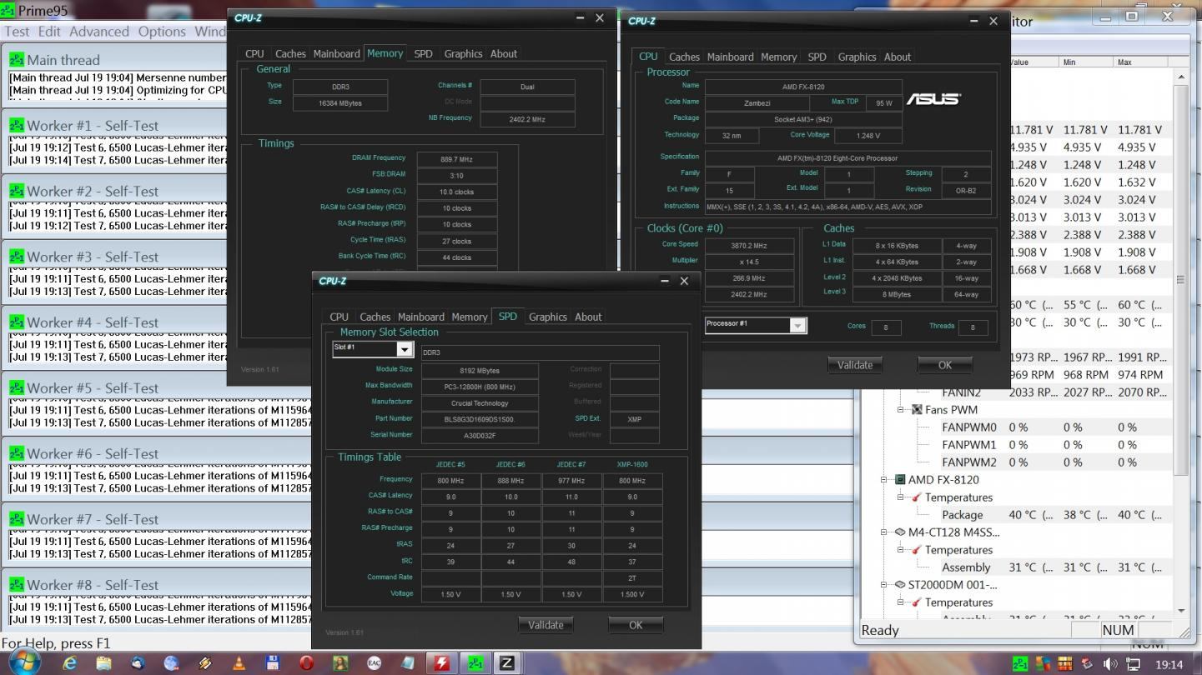Viewport: 1202px width, 675px height.
Task: Click thermometer icon under M4-CT128 drive
Action: tap(917, 549)
